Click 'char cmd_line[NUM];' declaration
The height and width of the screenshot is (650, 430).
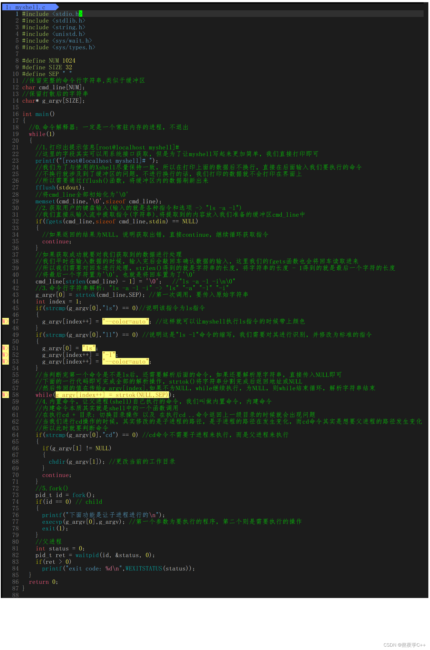(x=53, y=87)
